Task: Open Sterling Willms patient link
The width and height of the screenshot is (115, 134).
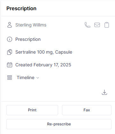Action: [31, 25]
